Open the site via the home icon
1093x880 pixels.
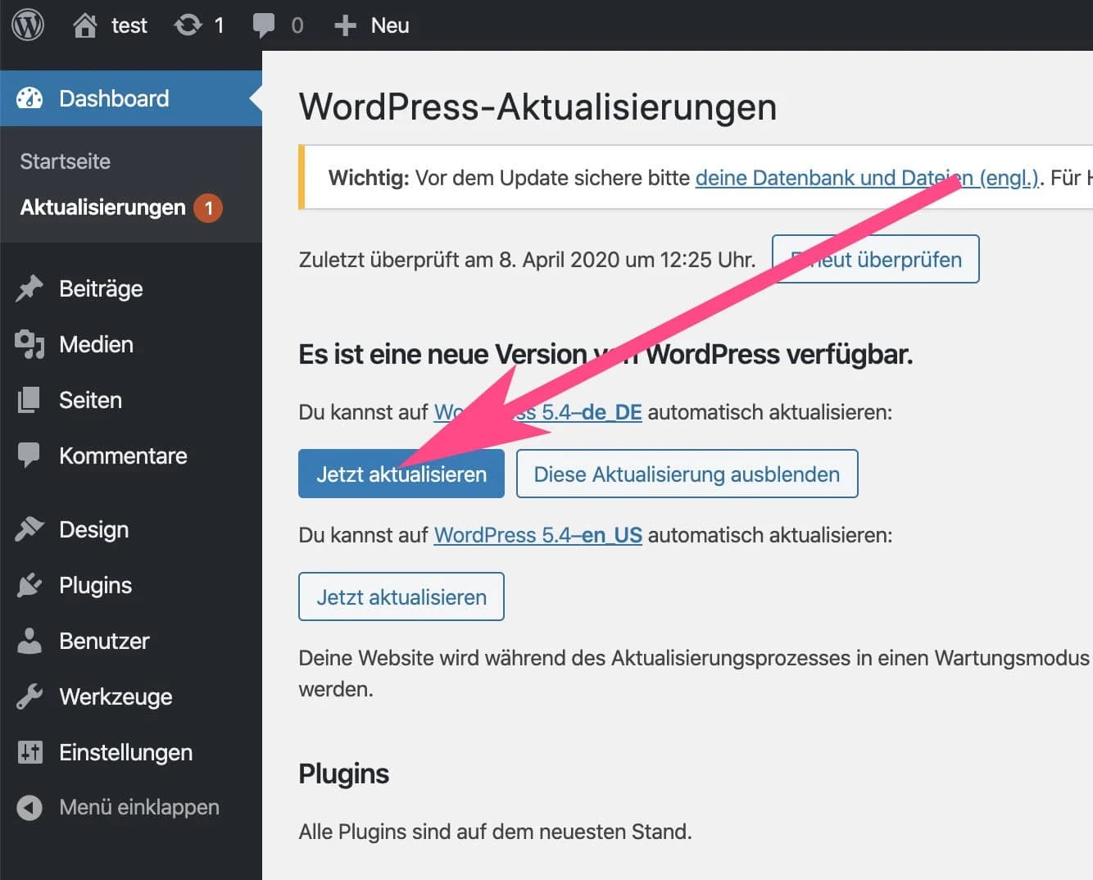(x=86, y=25)
